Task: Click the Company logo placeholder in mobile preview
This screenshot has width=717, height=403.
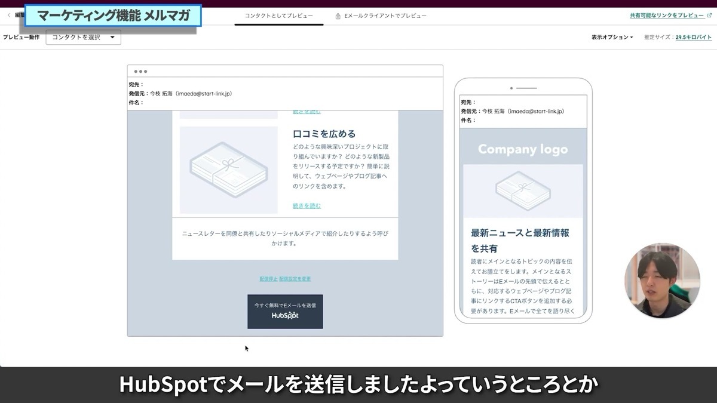Action: pyautogui.click(x=523, y=149)
